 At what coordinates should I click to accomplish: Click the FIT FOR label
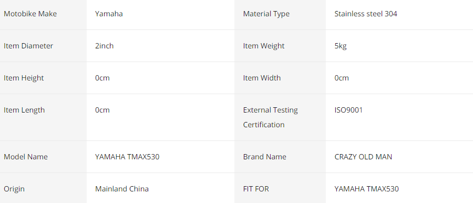[x=256, y=189]
